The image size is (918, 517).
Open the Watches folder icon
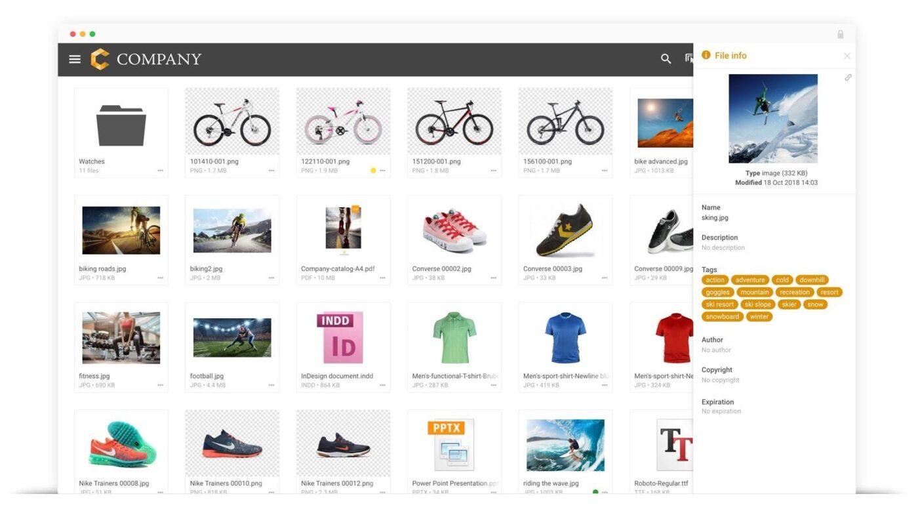[121, 125]
